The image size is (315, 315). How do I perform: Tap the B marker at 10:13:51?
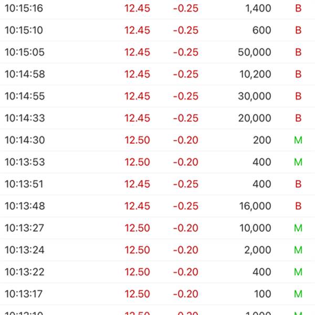point(298,184)
